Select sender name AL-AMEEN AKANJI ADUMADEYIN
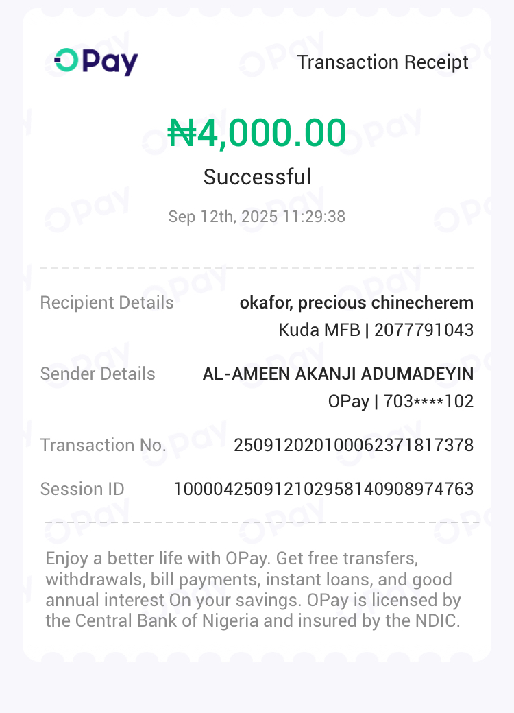This screenshot has width=514, height=713. point(338,374)
